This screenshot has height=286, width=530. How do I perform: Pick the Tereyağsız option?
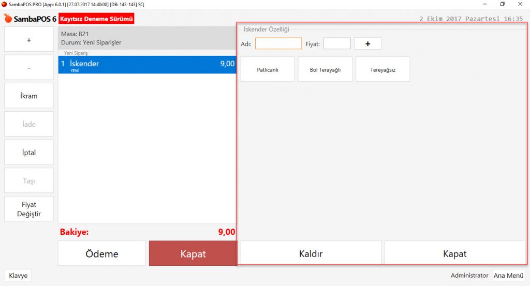[382, 70]
